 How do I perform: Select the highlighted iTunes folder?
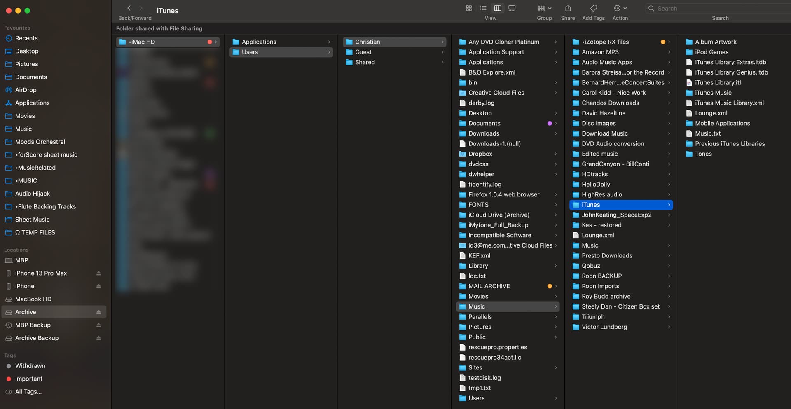pyautogui.click(x=621, y=205)
